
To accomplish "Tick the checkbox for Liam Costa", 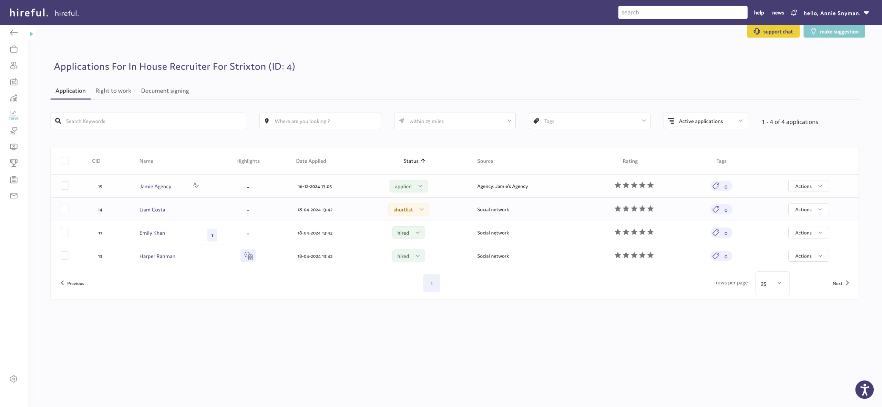I will click(65, 209).
